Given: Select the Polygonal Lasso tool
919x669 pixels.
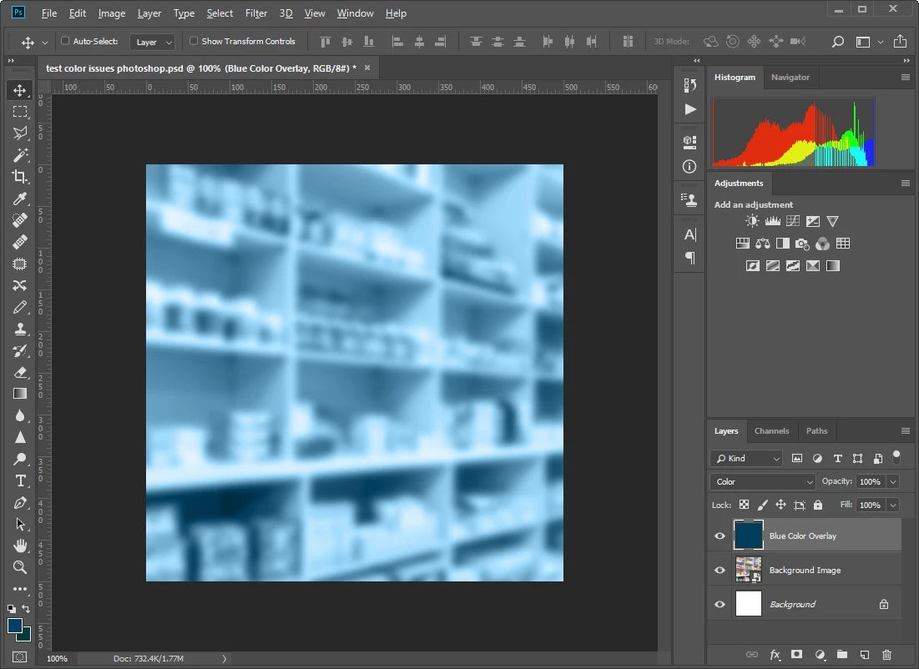Looking at the screenshot, I should pos(20,133).
